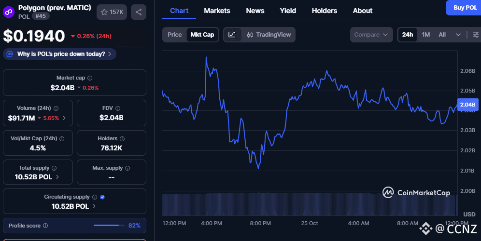
Task: Click the Holders info icon
Action: [x=121, y=139]
